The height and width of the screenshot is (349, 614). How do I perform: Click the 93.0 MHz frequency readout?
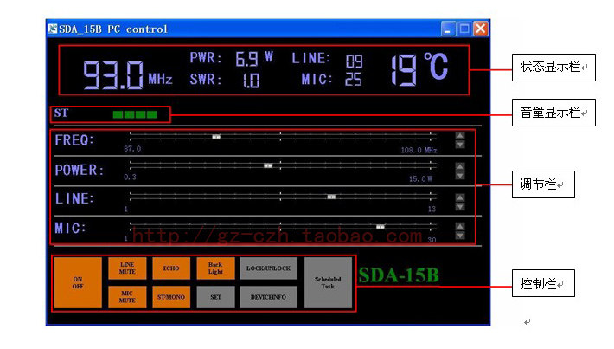coord(128,74)
